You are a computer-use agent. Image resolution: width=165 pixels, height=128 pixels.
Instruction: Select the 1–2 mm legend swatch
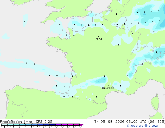(x=16, y=125)
